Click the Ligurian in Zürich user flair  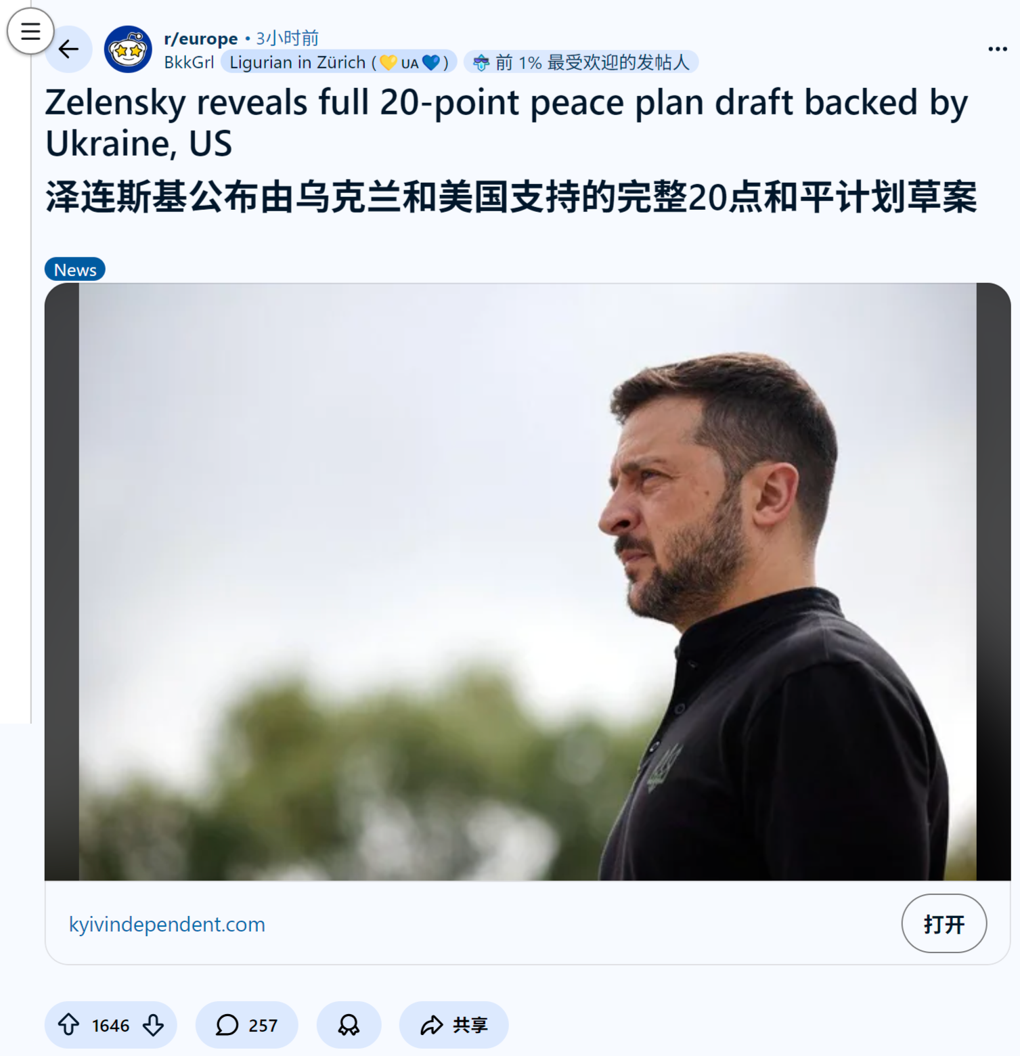[x=339, y=62]
